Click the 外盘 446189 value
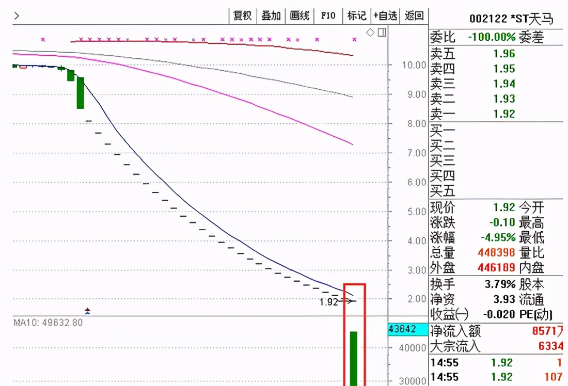 tap(496, 268)
